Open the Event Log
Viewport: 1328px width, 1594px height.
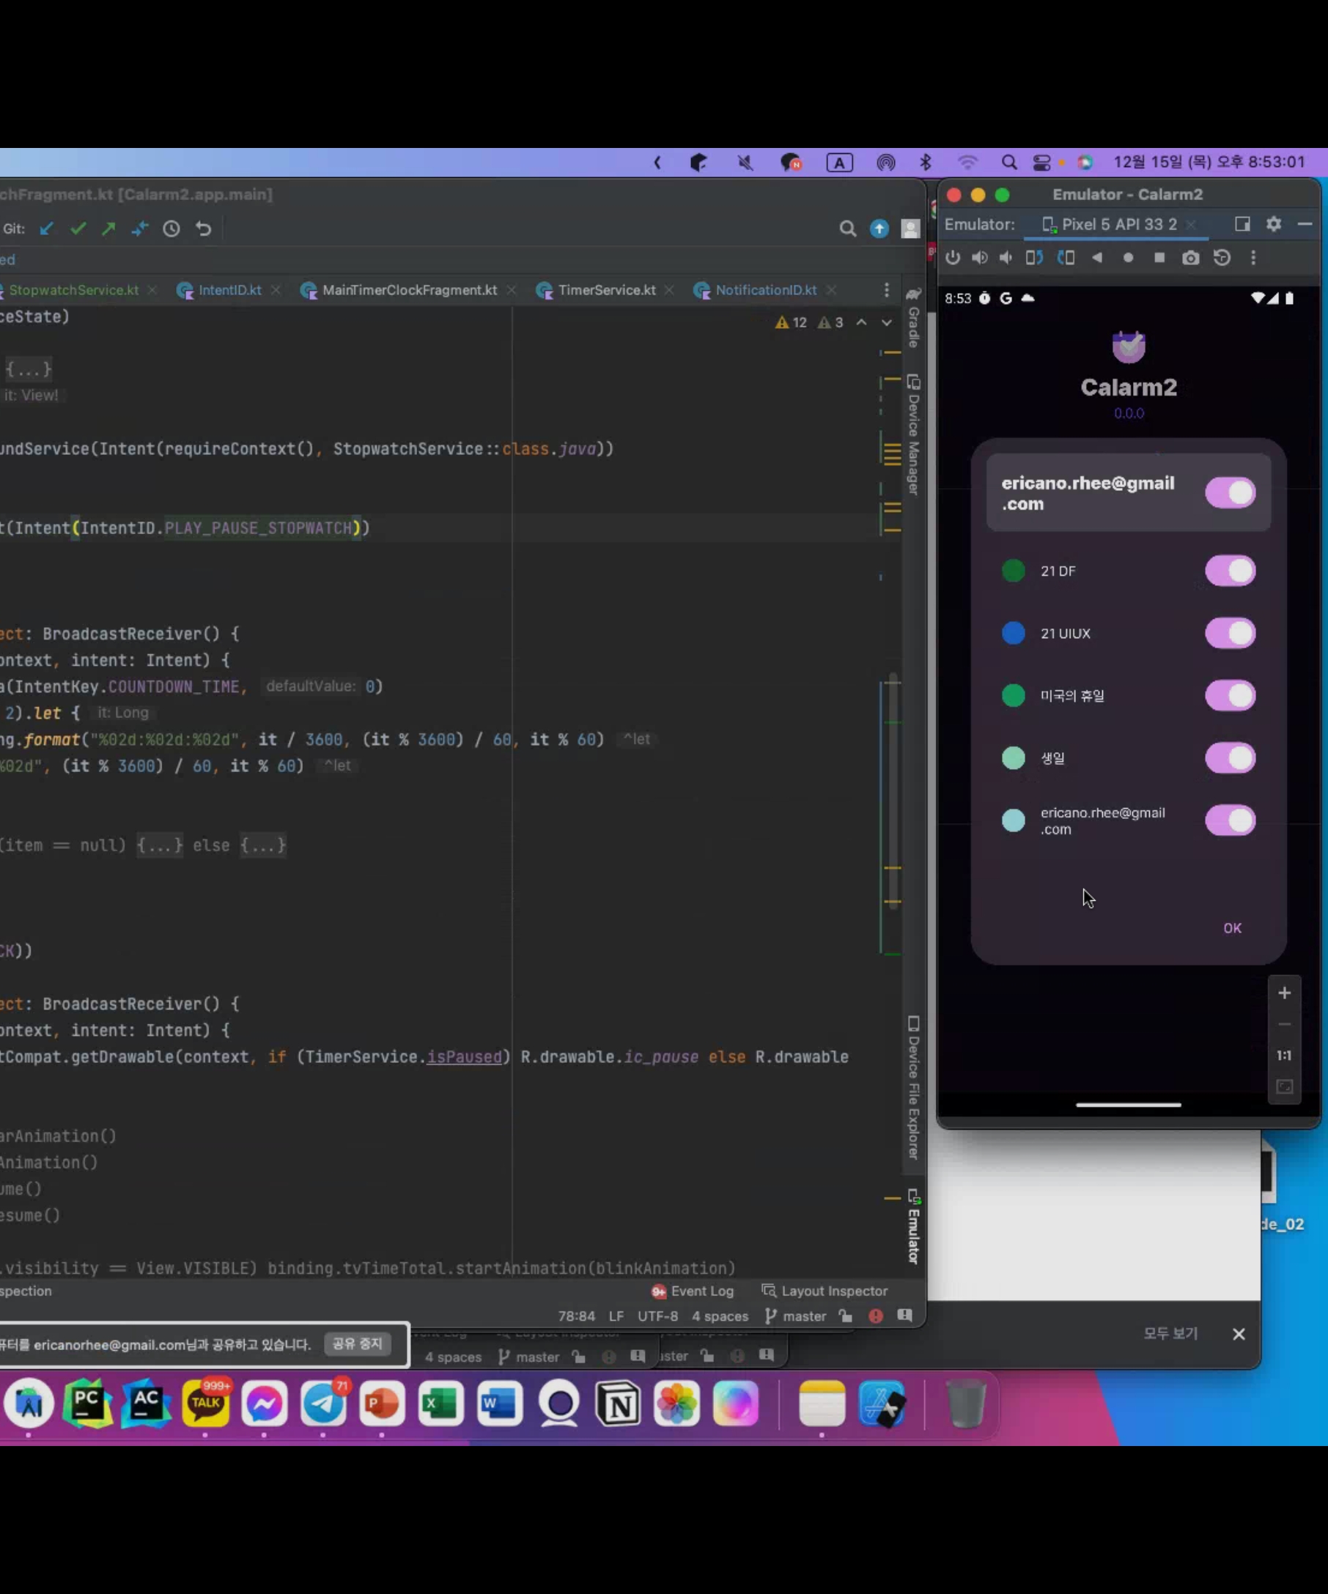point(693,1291)
